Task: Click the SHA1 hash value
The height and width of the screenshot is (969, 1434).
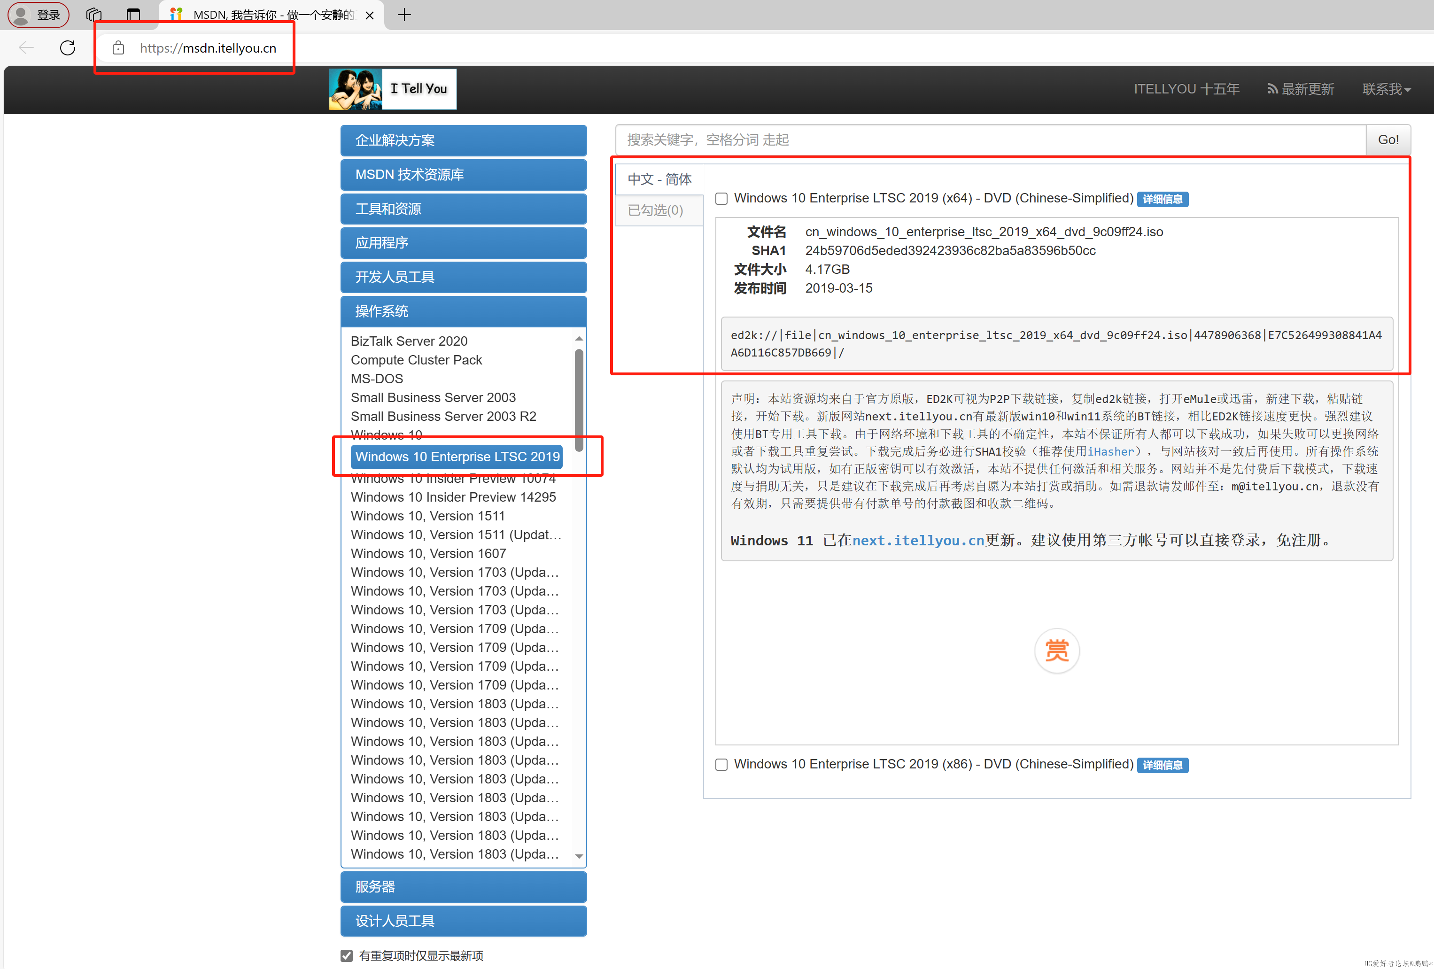Action: [950, 250]
